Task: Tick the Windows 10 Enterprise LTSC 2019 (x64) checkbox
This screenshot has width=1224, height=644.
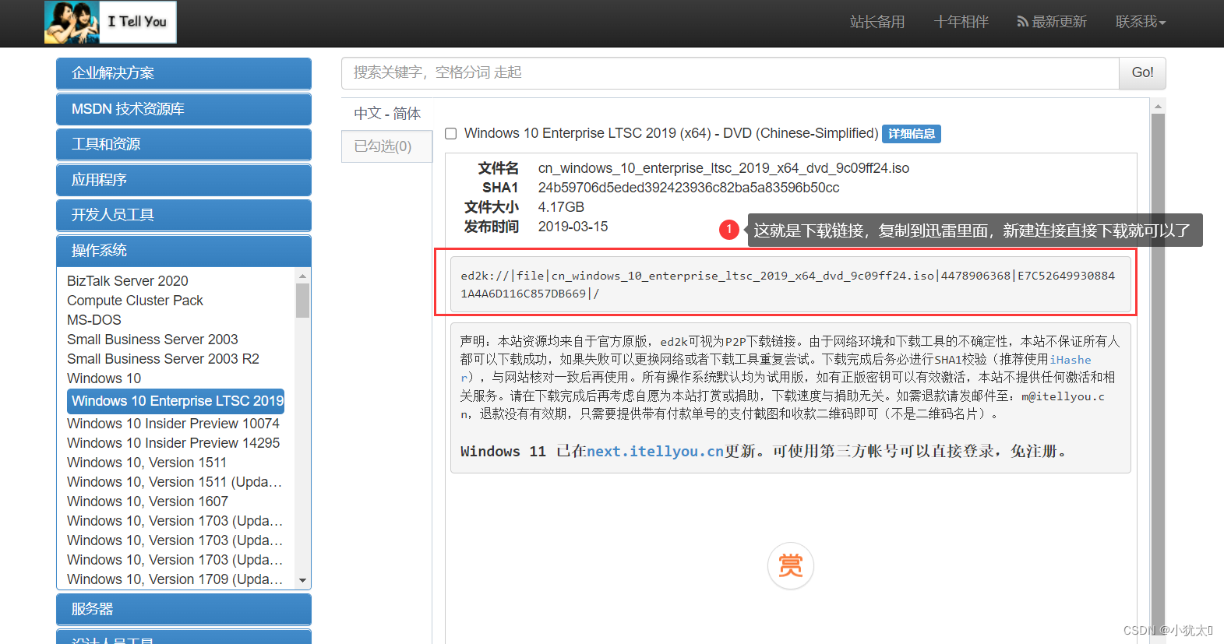Action: (450, 134)
